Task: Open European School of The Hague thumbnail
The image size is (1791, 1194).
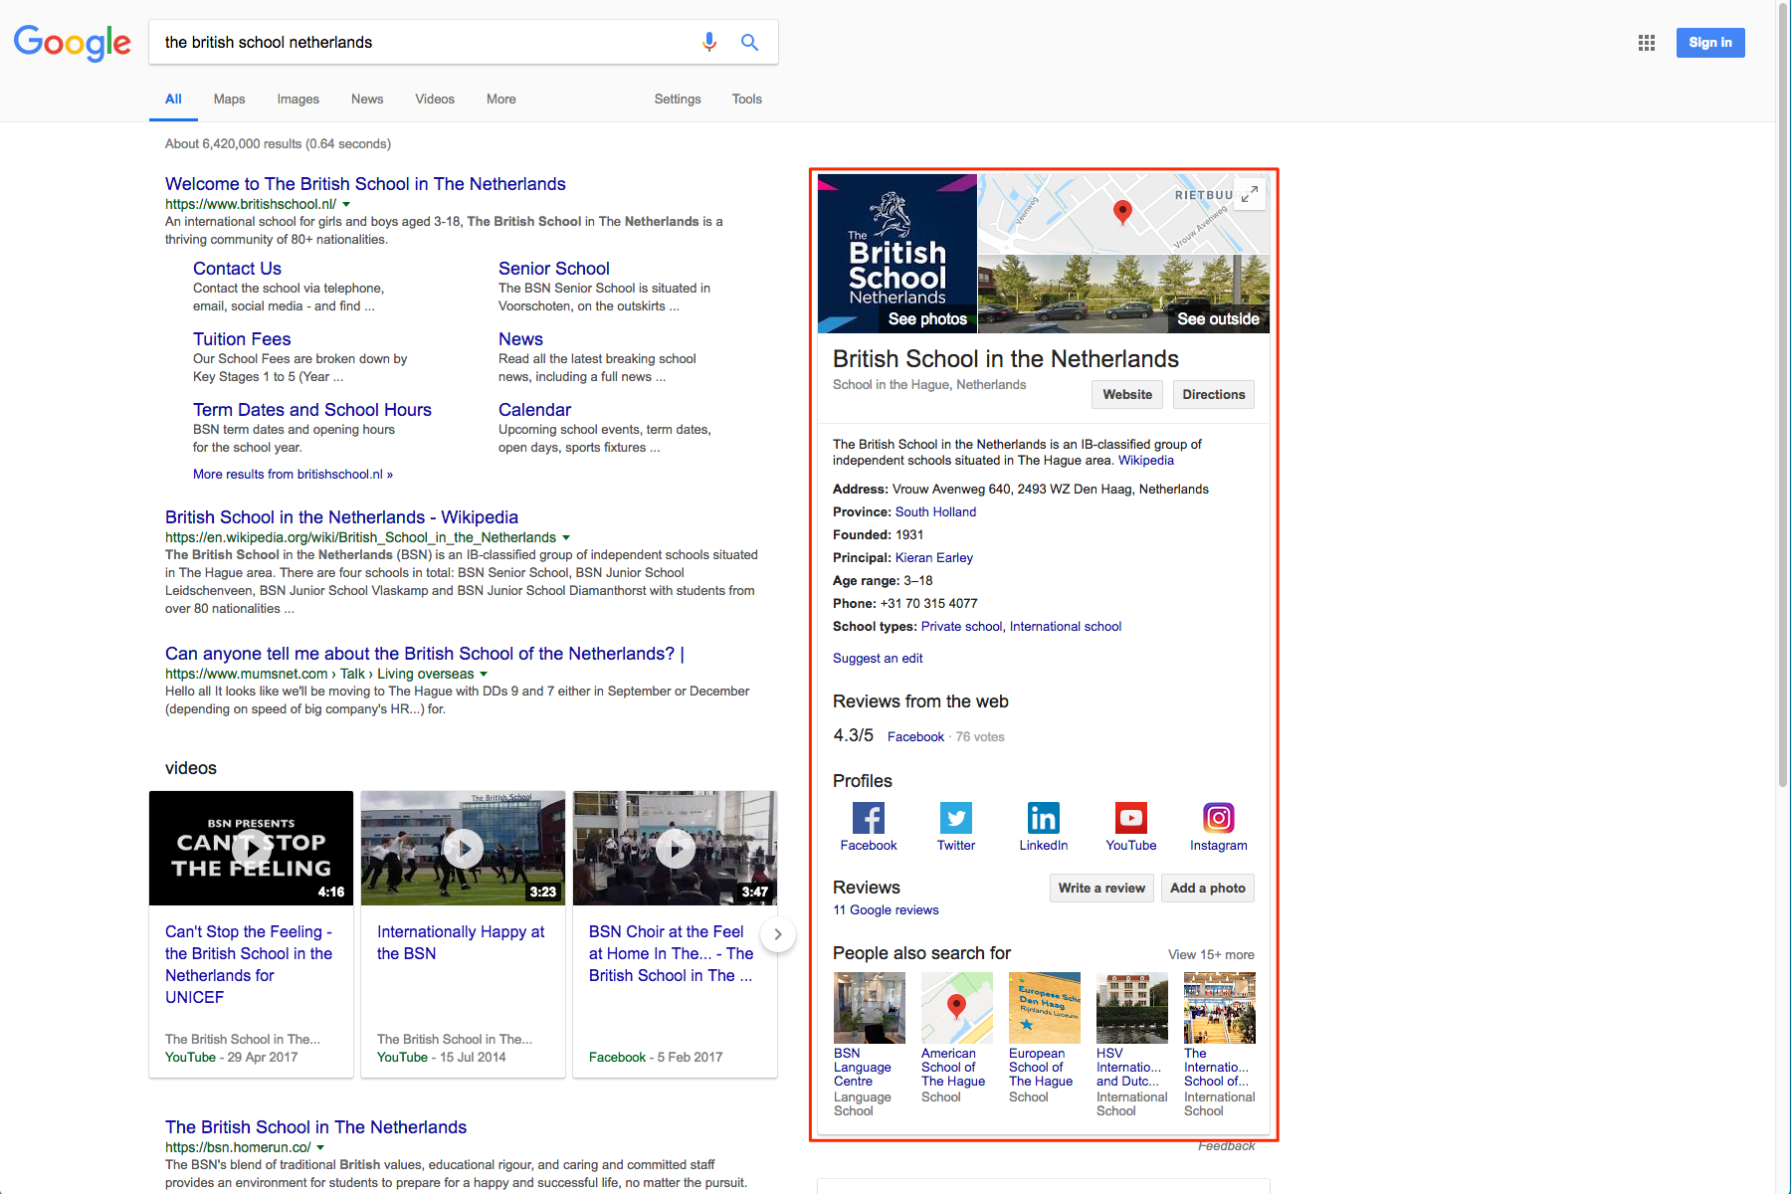Action: [1045, 1008]
